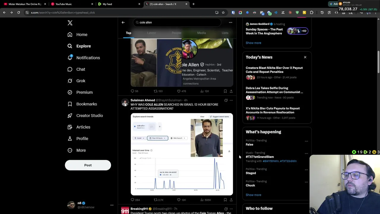Open the X logo home link

[70, 23]
